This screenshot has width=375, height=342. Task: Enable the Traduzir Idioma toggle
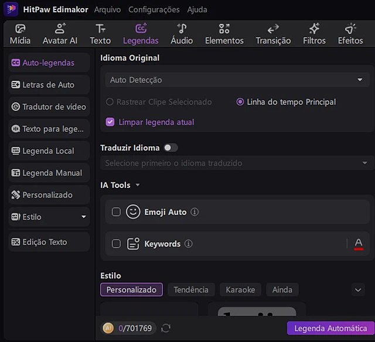tap(171, 148)
